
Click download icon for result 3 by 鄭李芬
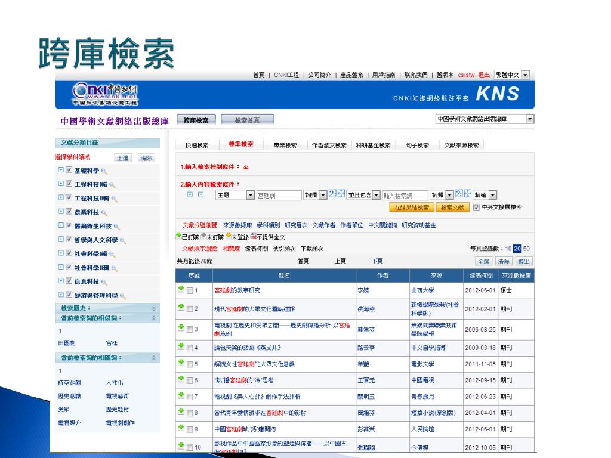click(x=181, y=328)
